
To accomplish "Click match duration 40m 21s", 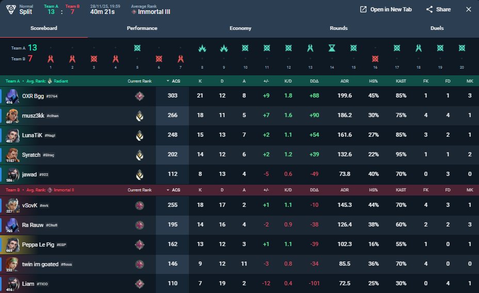I will click(x=102, y=11).
